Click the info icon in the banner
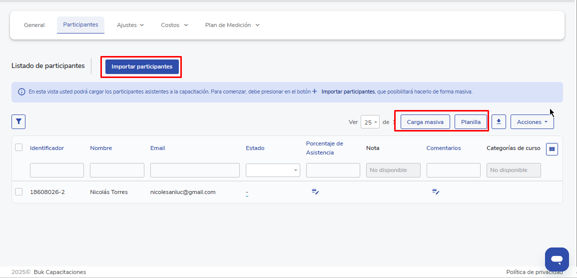The height and width of the screenshot is (278, 577). pos(21,92)
